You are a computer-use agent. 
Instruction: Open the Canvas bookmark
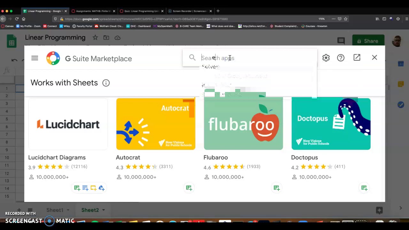pos(7,26)
